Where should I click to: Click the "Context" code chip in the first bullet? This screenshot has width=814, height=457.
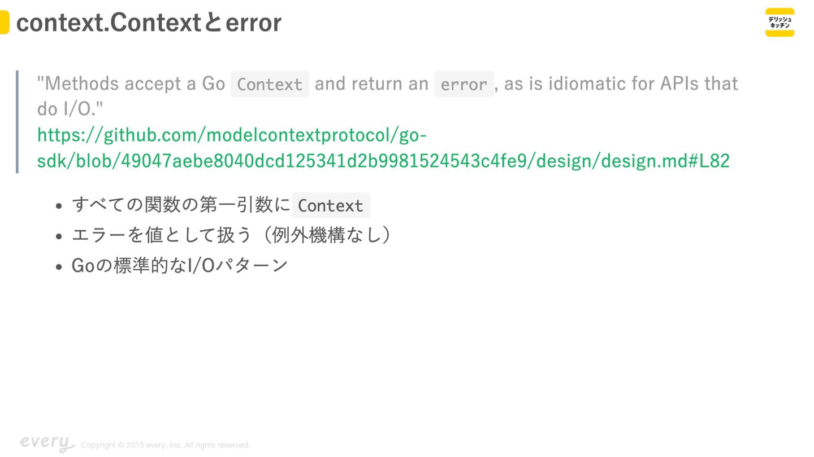click(331, 205)
